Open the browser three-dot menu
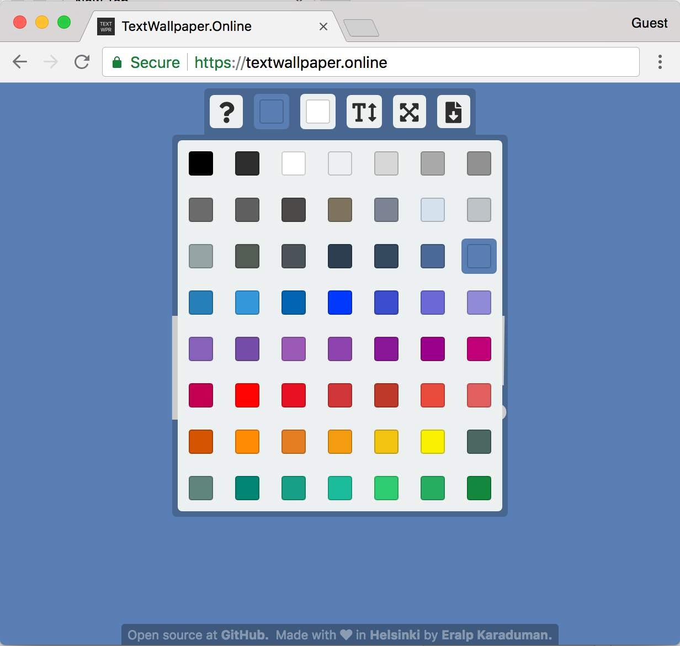 pos(660,62)
